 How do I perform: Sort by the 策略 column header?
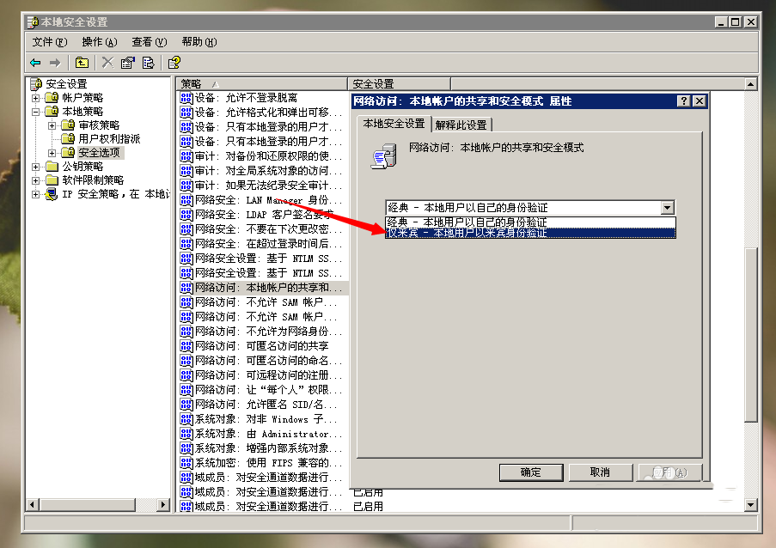(x=261, y=84)
